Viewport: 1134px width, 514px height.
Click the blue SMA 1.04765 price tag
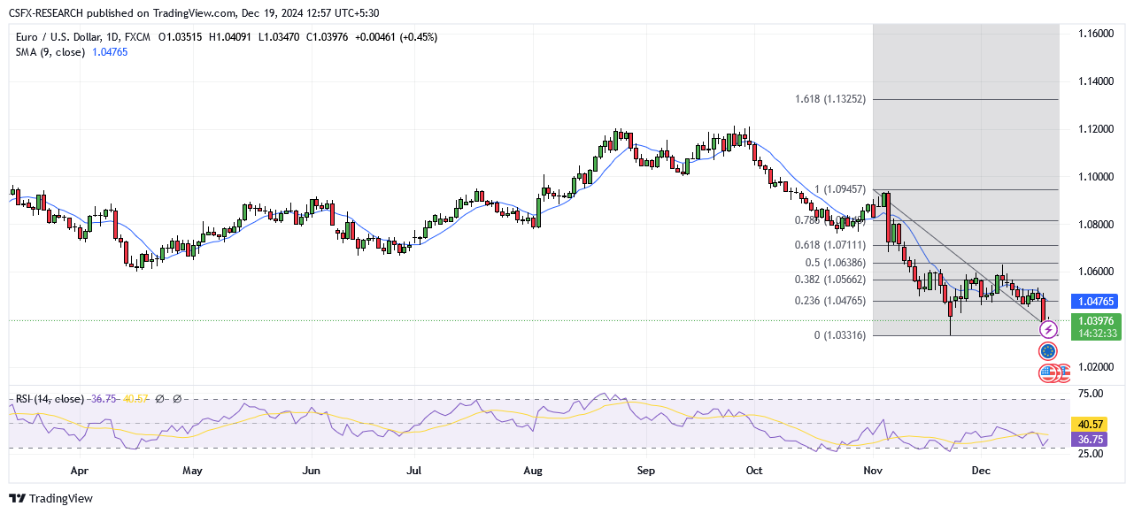[1097, 301]
